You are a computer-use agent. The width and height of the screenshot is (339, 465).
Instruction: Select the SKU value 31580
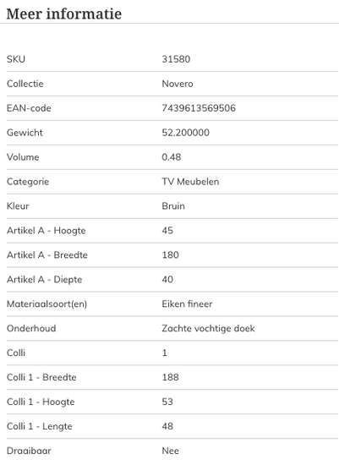176,59
